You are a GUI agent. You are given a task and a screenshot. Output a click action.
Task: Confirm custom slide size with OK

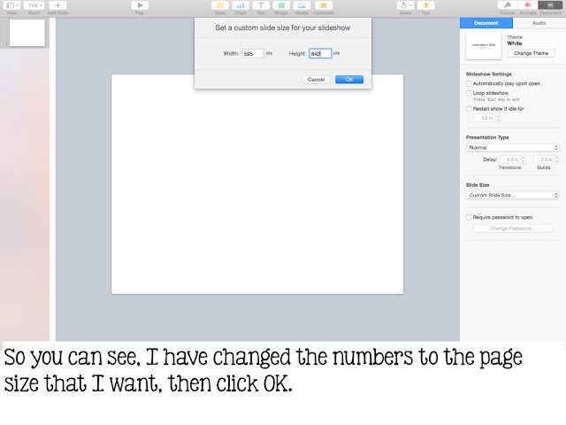coord(349,80)
